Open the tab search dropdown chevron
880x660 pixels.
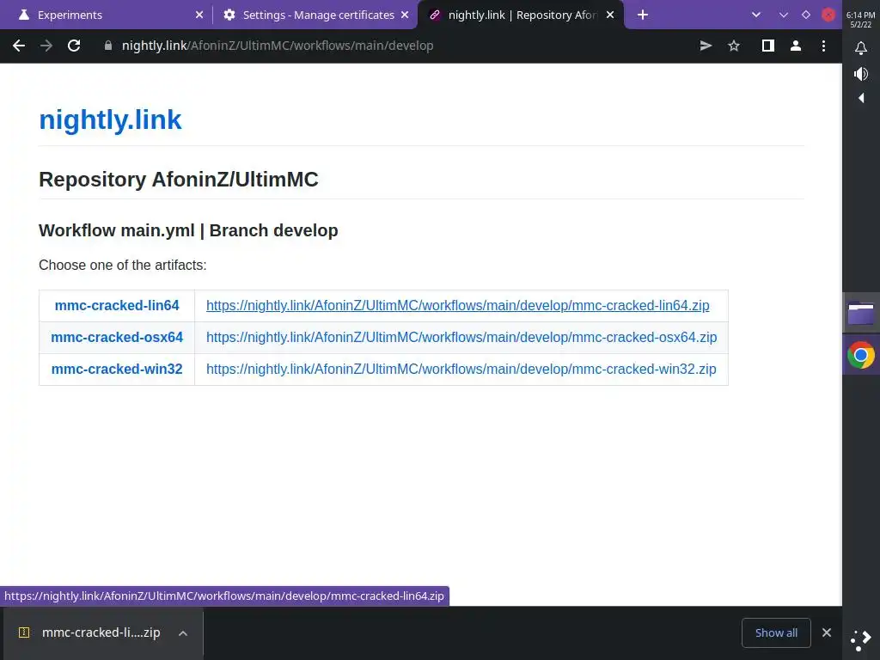756,15
